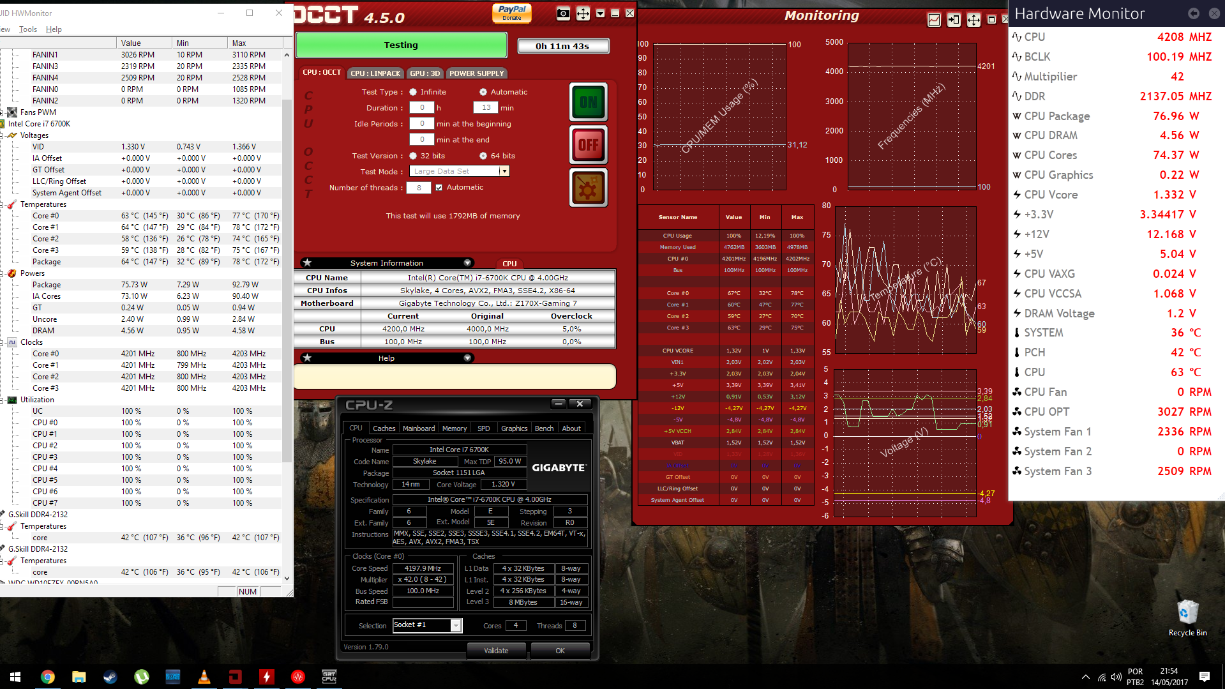The image size is (1225, 689).
Task: Take a screenshot with OCCT camera icon
Action: click(x=563, y=13)
